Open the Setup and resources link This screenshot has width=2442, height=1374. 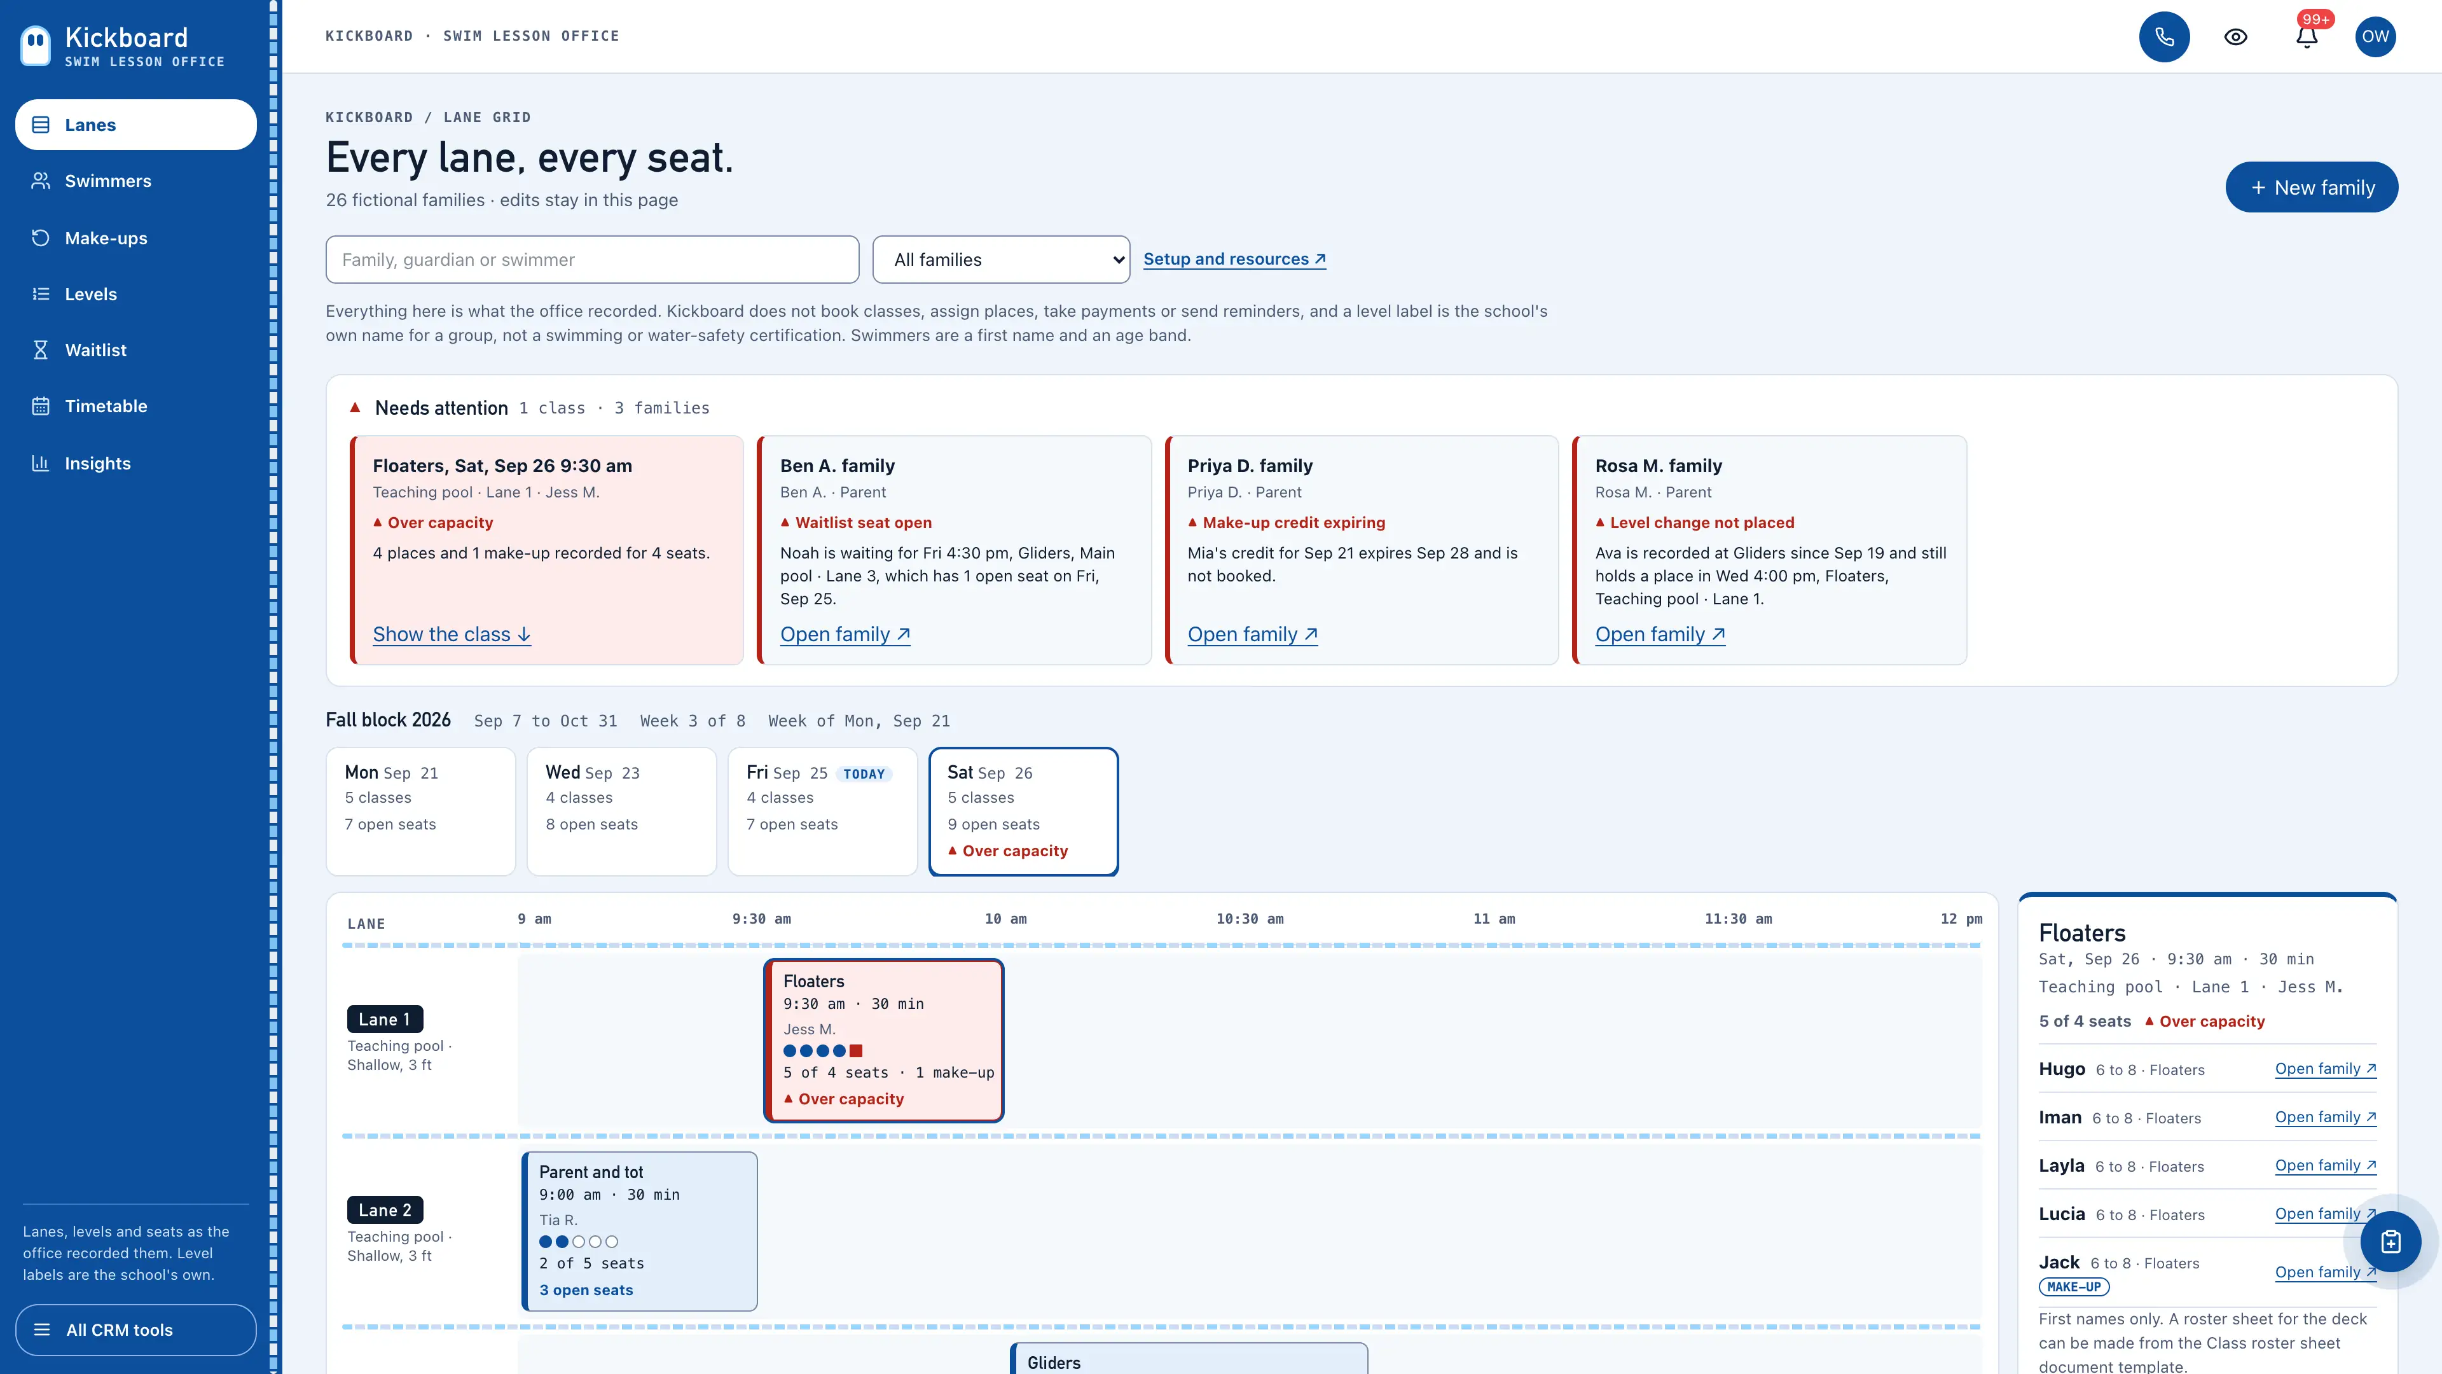pos(1234,259)
